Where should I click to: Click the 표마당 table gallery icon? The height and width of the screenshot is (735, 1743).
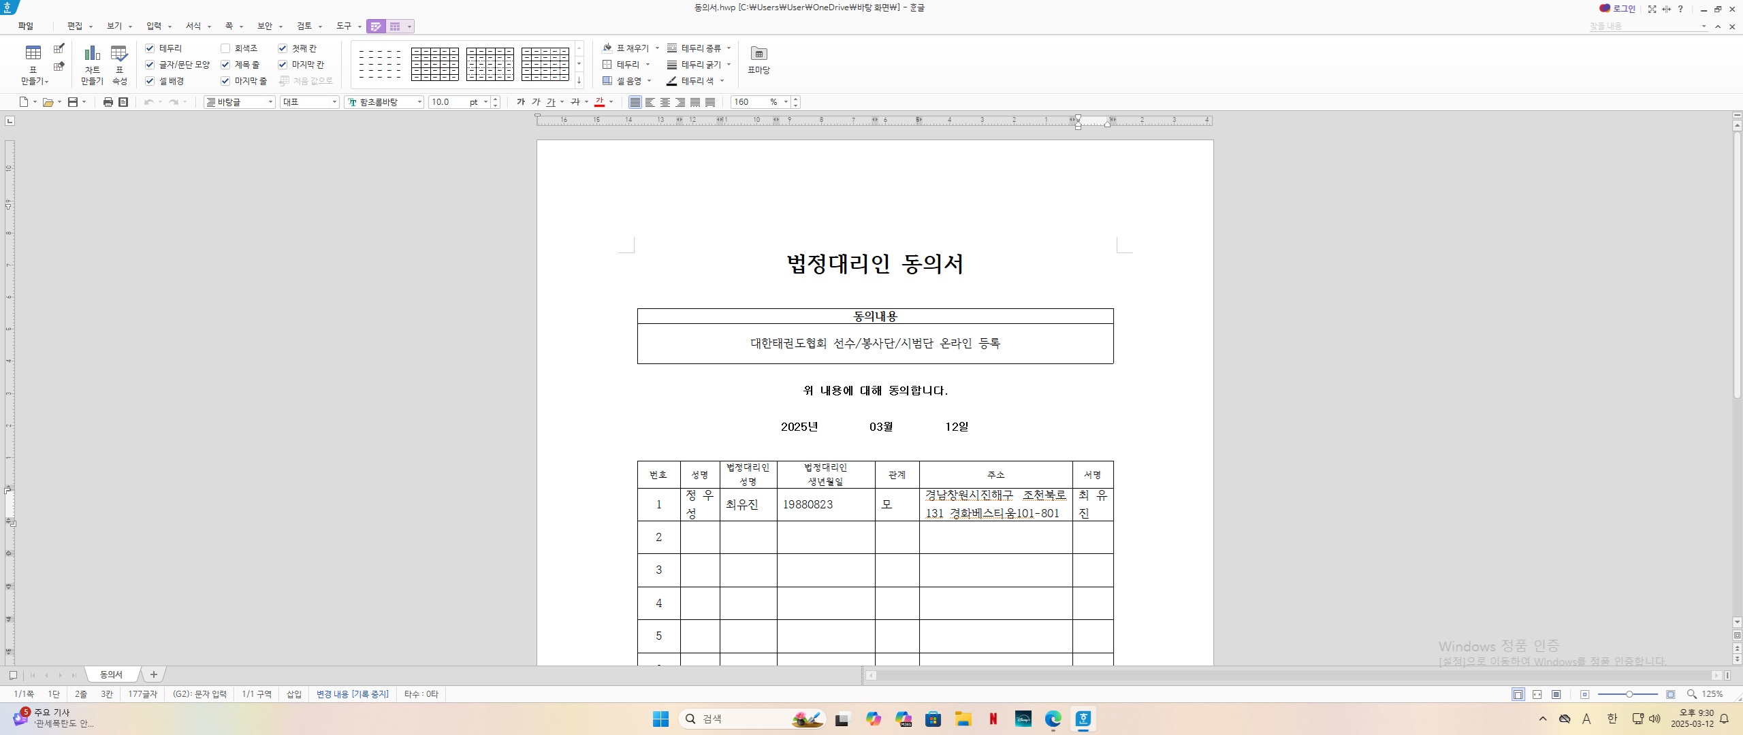[x=758, y=54]
